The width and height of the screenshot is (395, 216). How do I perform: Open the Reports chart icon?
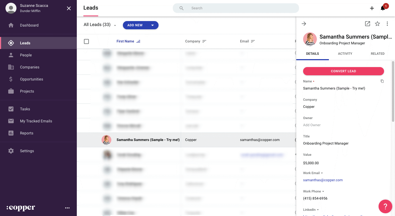[11, 133]
